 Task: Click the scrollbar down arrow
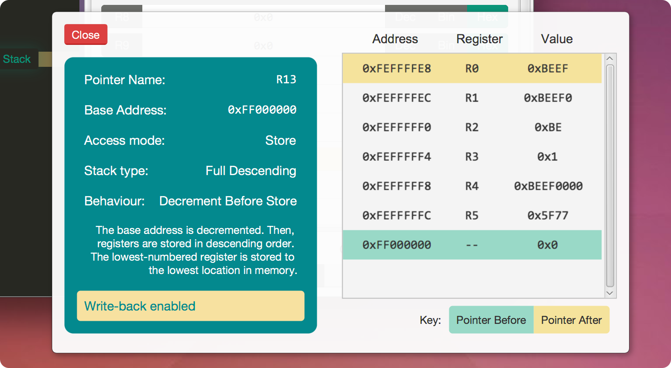point(610,293)
